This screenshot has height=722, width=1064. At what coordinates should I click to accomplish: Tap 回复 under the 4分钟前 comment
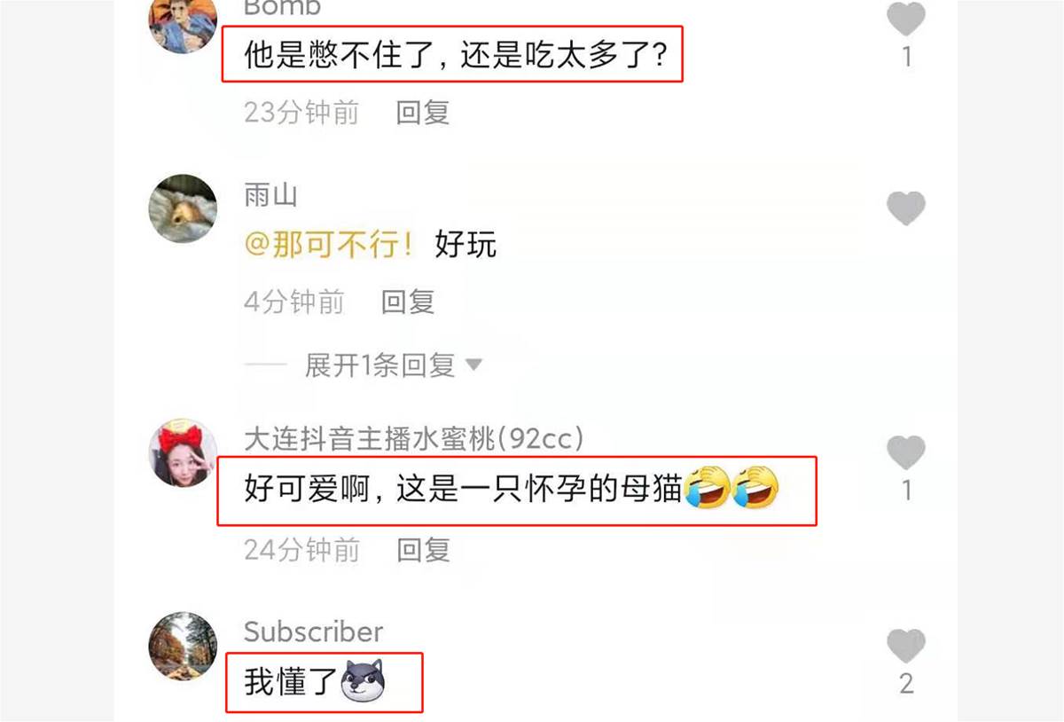408,302
